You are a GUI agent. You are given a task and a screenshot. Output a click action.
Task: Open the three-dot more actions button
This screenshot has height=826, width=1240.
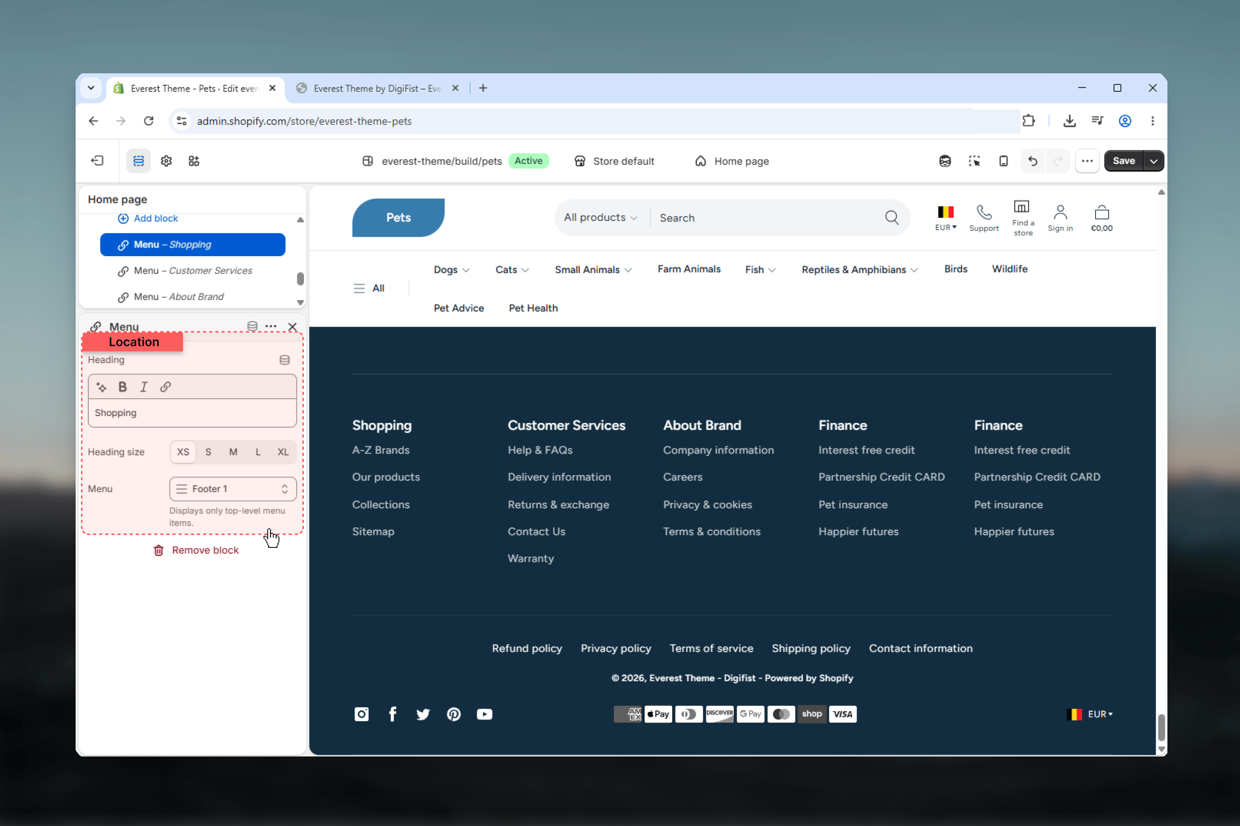click(x=1087, y=161)
